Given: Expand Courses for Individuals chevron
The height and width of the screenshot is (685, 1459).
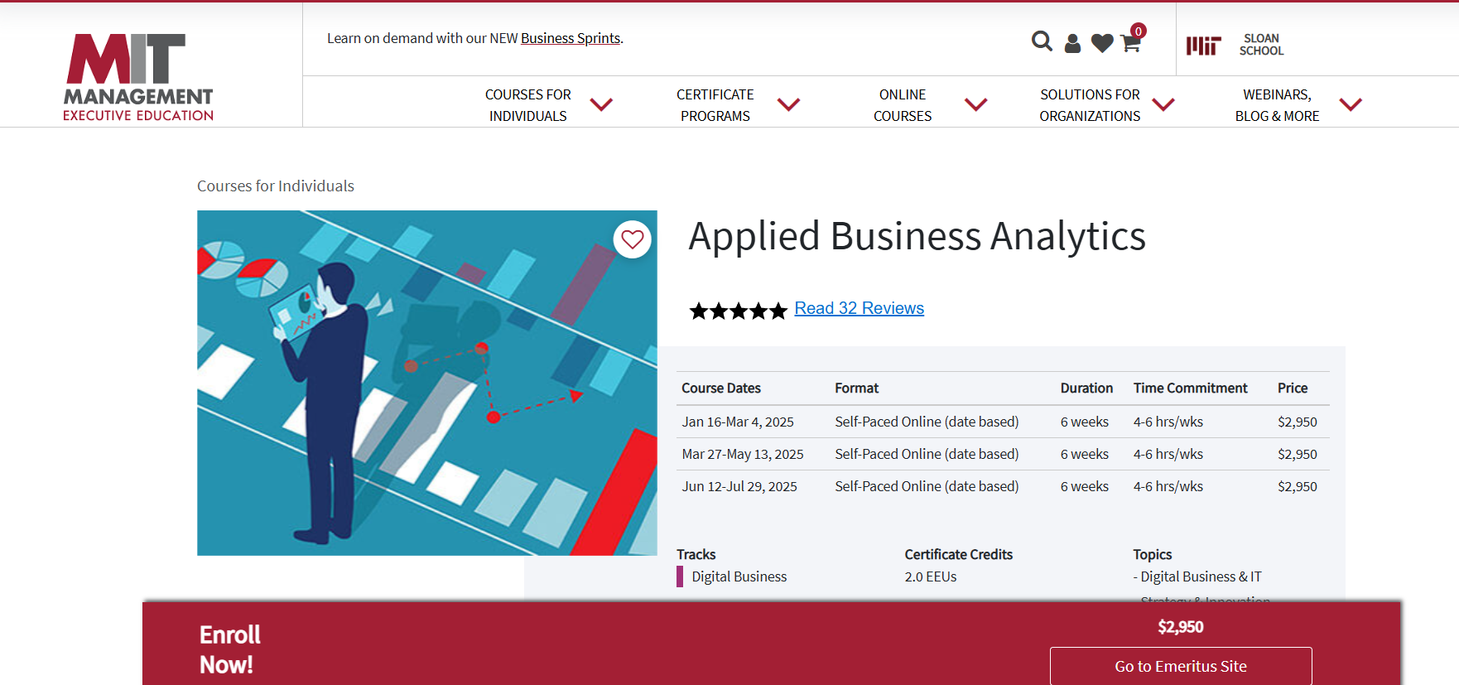Looking at the screenshot, I should [x=601, y=104].
